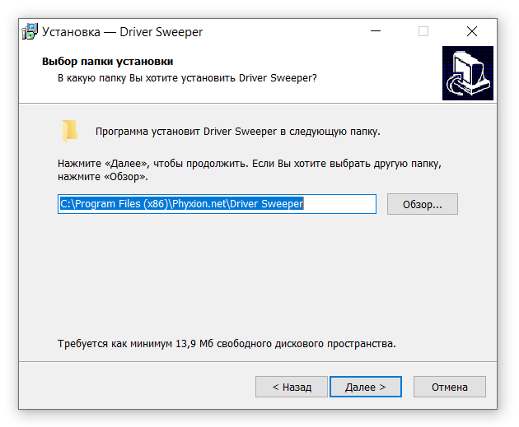
Task: Click the 'Нажмите «Далее», чтобы продолжить' instruction
Action: click(x=249, y=164)
